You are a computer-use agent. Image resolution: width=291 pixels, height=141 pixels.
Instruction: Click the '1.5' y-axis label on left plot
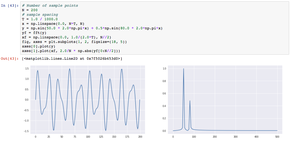click(27, 69)
